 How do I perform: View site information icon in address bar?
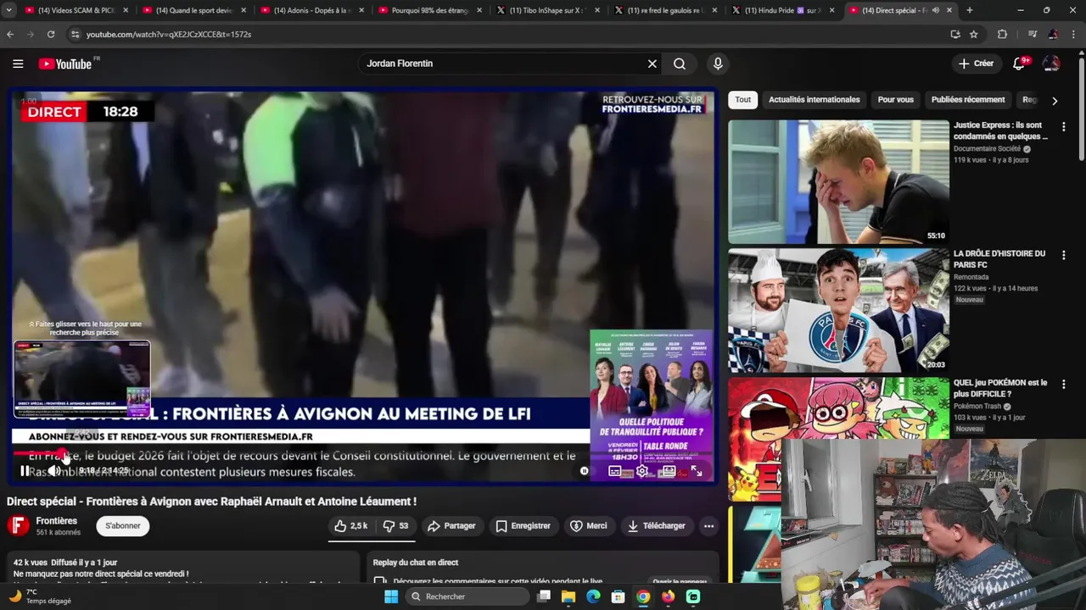(75, 34)
